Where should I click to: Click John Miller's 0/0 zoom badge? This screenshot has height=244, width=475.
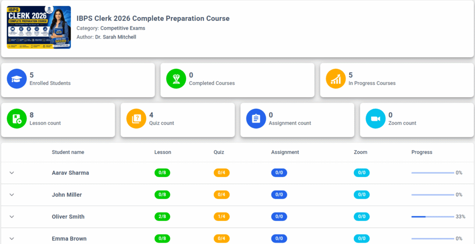click(362, 195)
